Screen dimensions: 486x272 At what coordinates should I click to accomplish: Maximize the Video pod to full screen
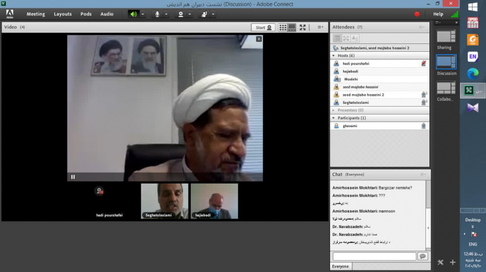tap(303, 27)
